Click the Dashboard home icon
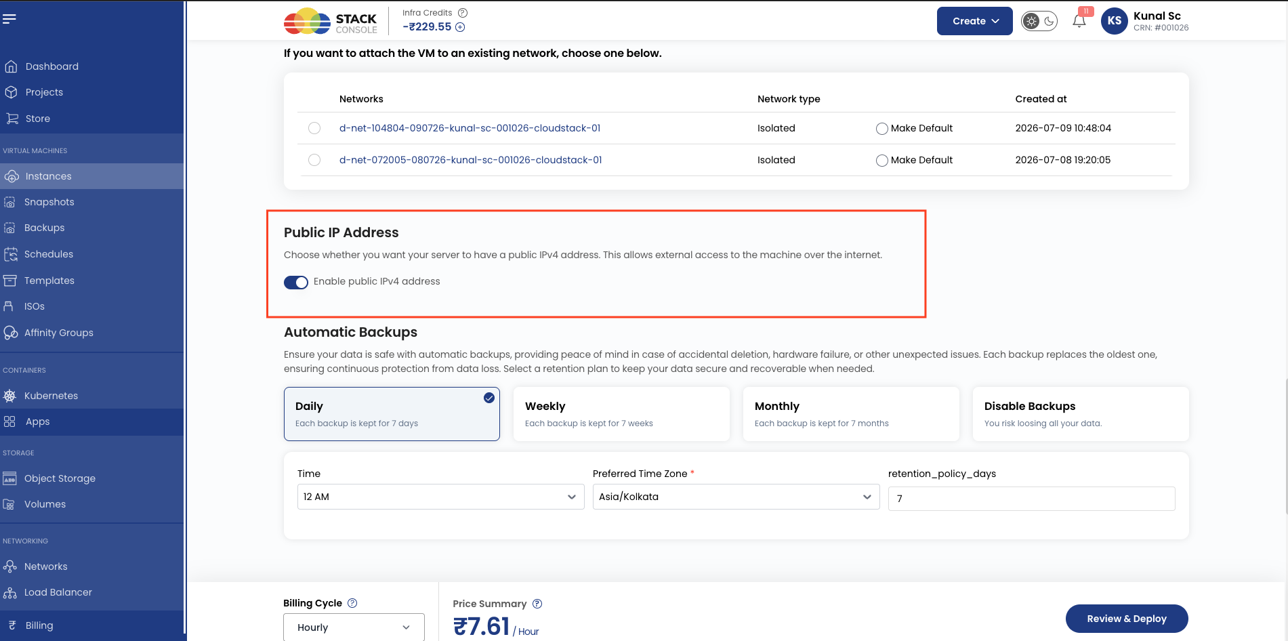The width and height of the screenshot is (1288, 641). [x=11, y=66]
